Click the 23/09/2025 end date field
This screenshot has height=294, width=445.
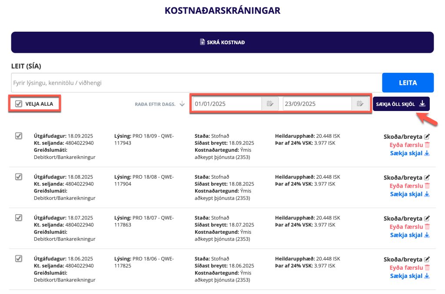[x=317, y=104]
